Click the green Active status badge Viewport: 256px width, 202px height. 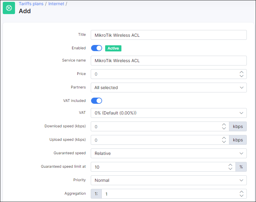coord(113,48)
